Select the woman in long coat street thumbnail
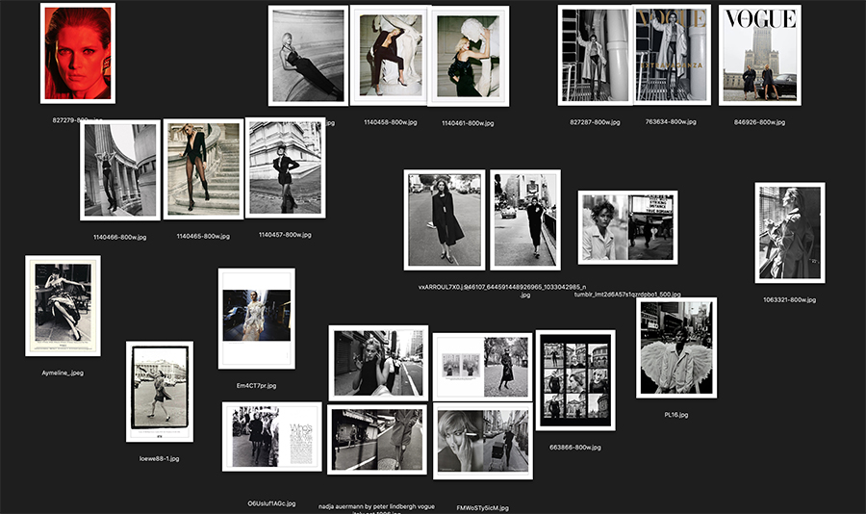The height and width of the screenshot is (514, 866). 444,220
